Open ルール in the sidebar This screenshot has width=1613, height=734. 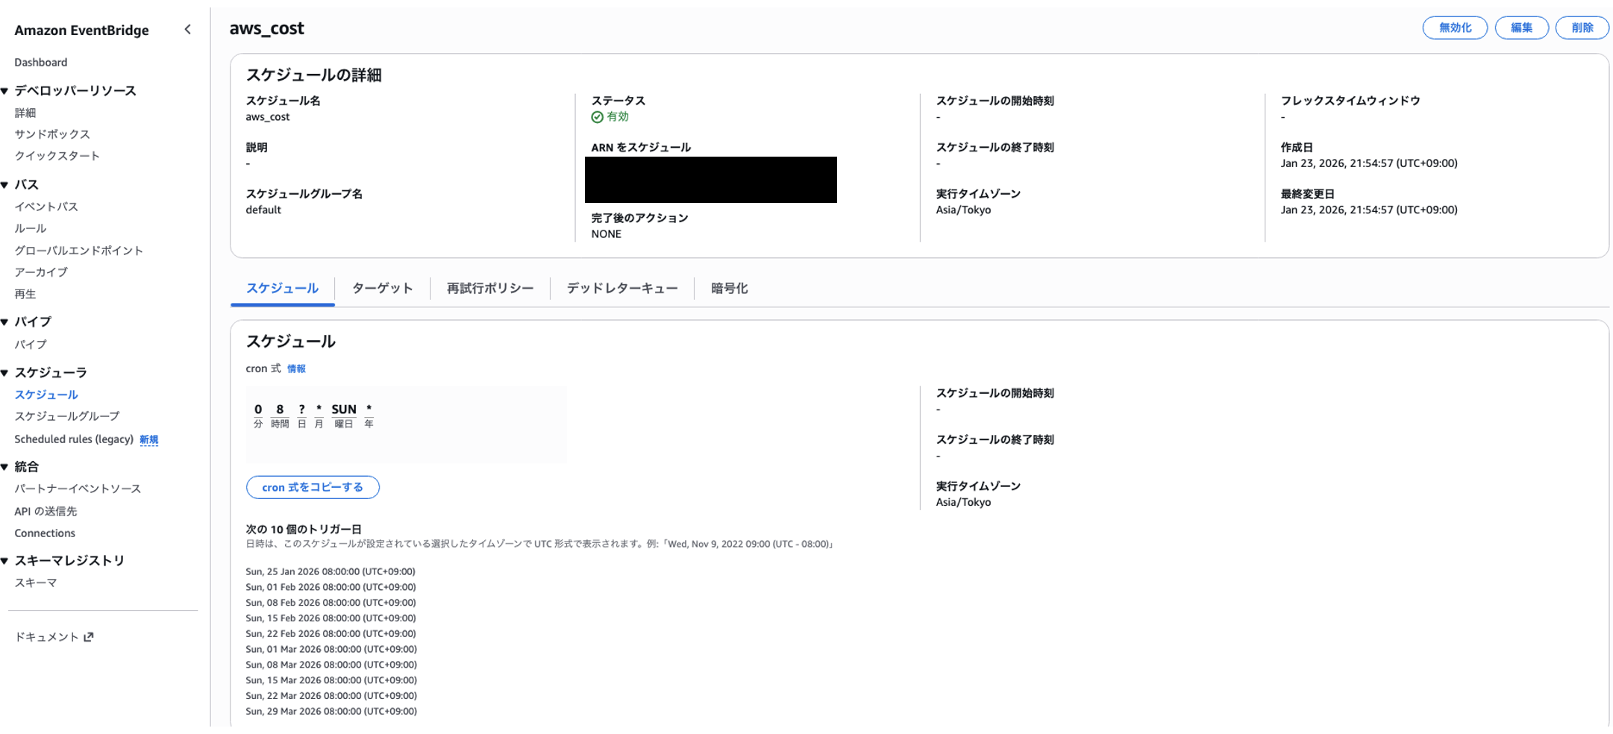click(31, 228)
